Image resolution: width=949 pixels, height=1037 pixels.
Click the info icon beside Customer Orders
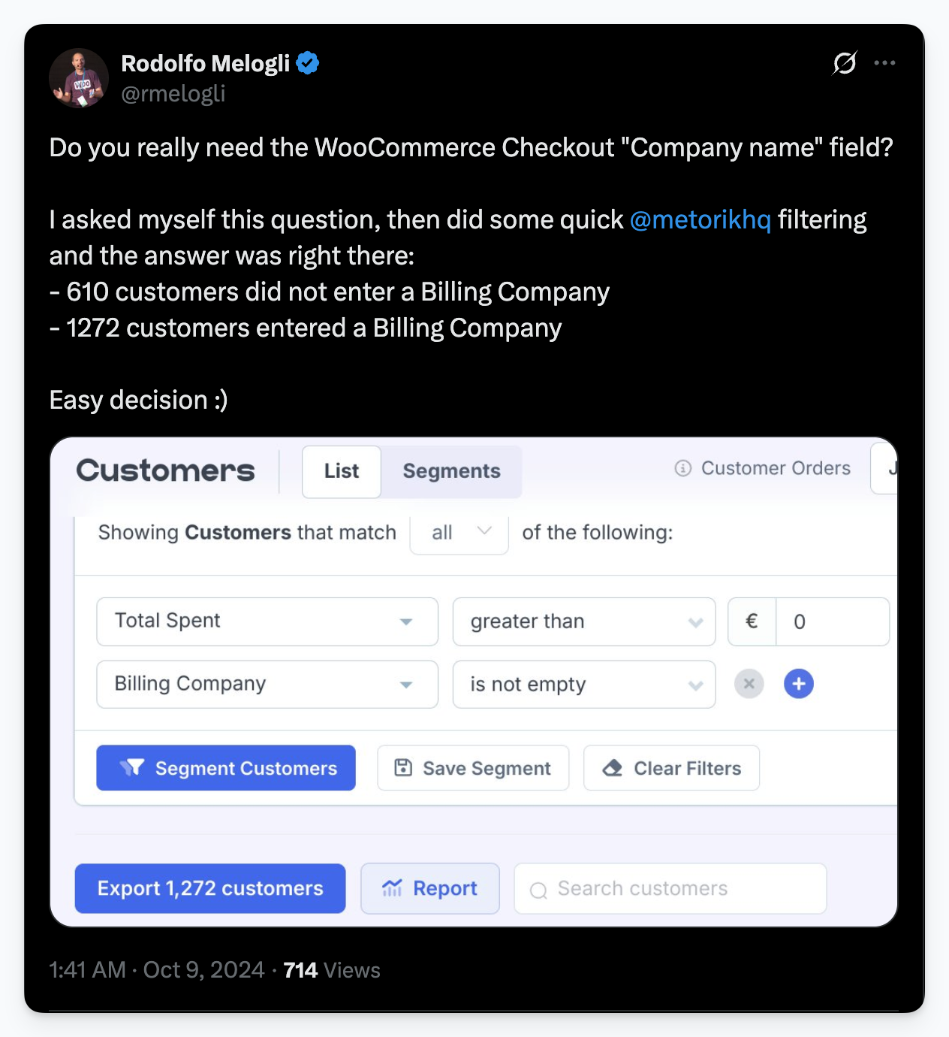(682, 468)
